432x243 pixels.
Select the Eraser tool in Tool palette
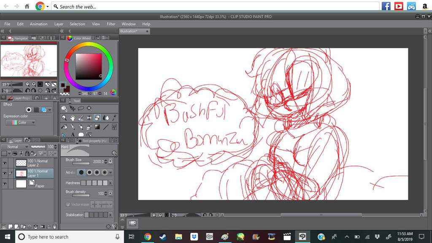(97, 118)
